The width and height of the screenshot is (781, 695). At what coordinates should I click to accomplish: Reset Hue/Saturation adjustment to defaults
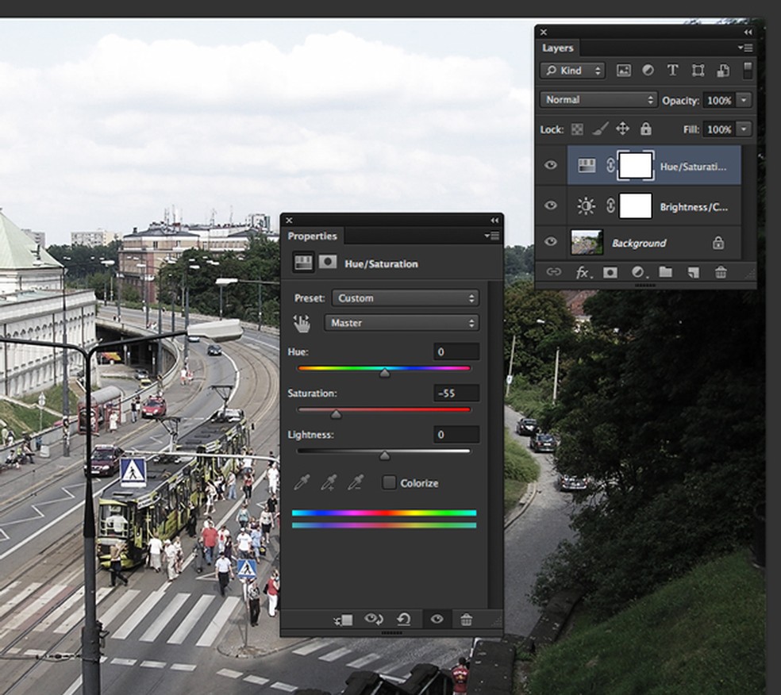404,620
